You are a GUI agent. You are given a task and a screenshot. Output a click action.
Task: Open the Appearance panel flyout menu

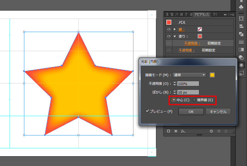(232, 14)
